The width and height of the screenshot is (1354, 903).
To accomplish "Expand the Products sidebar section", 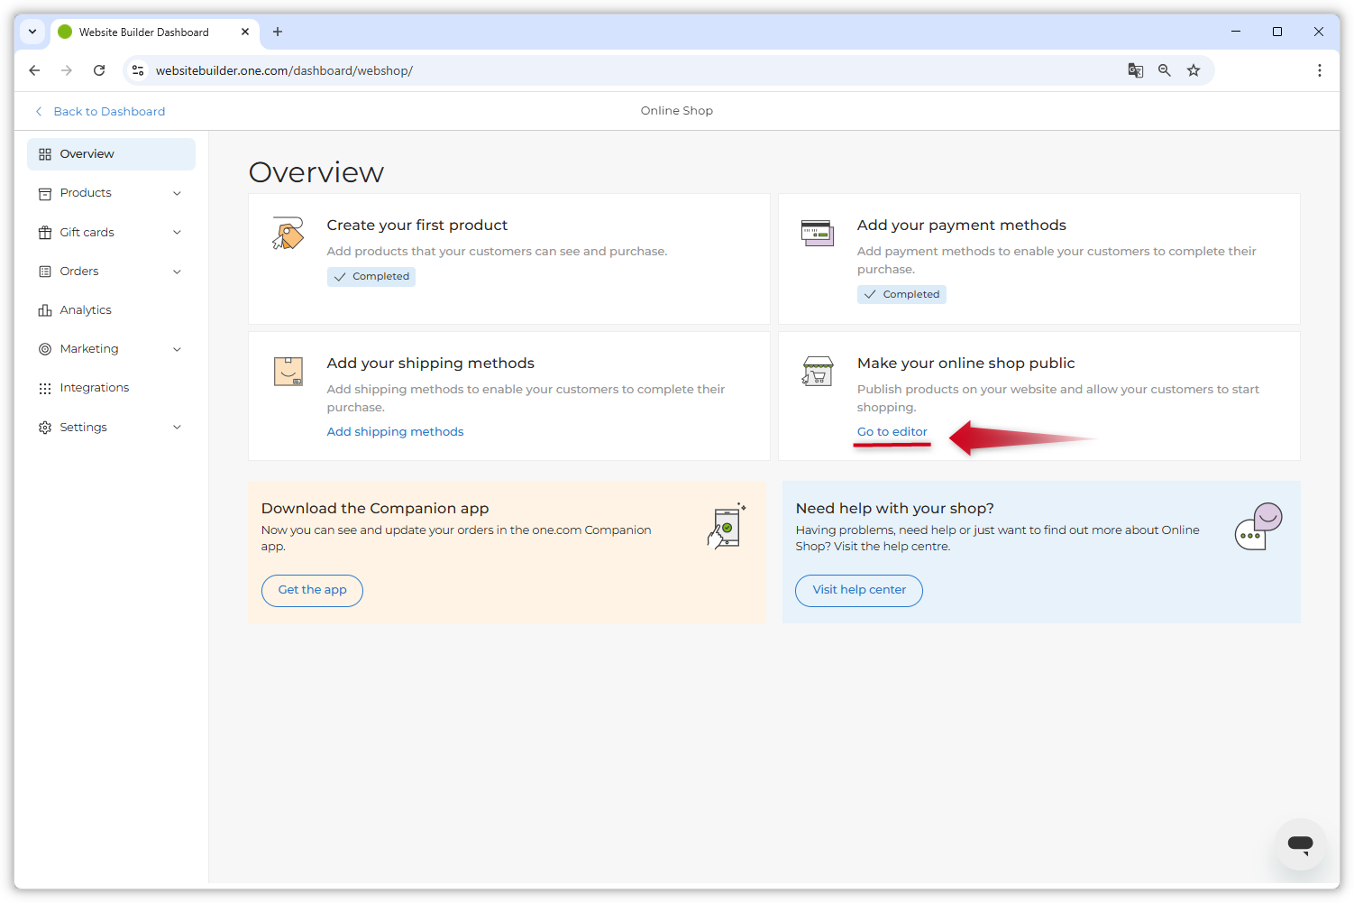I will [176, 192].
